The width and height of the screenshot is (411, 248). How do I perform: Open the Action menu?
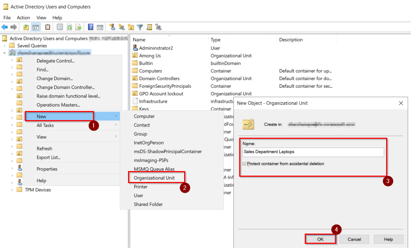click(x=23, y=18)
